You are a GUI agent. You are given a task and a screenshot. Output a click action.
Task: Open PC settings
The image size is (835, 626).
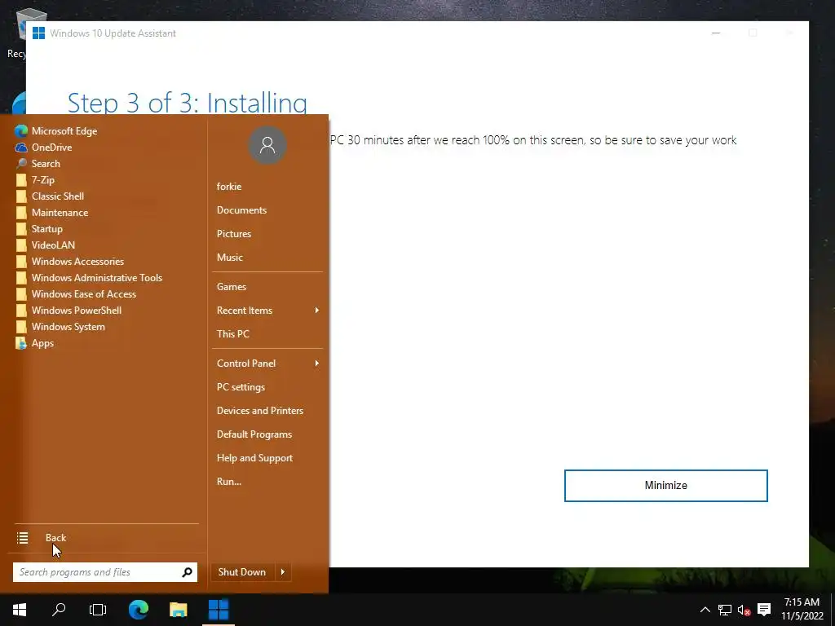pos(241,387)
